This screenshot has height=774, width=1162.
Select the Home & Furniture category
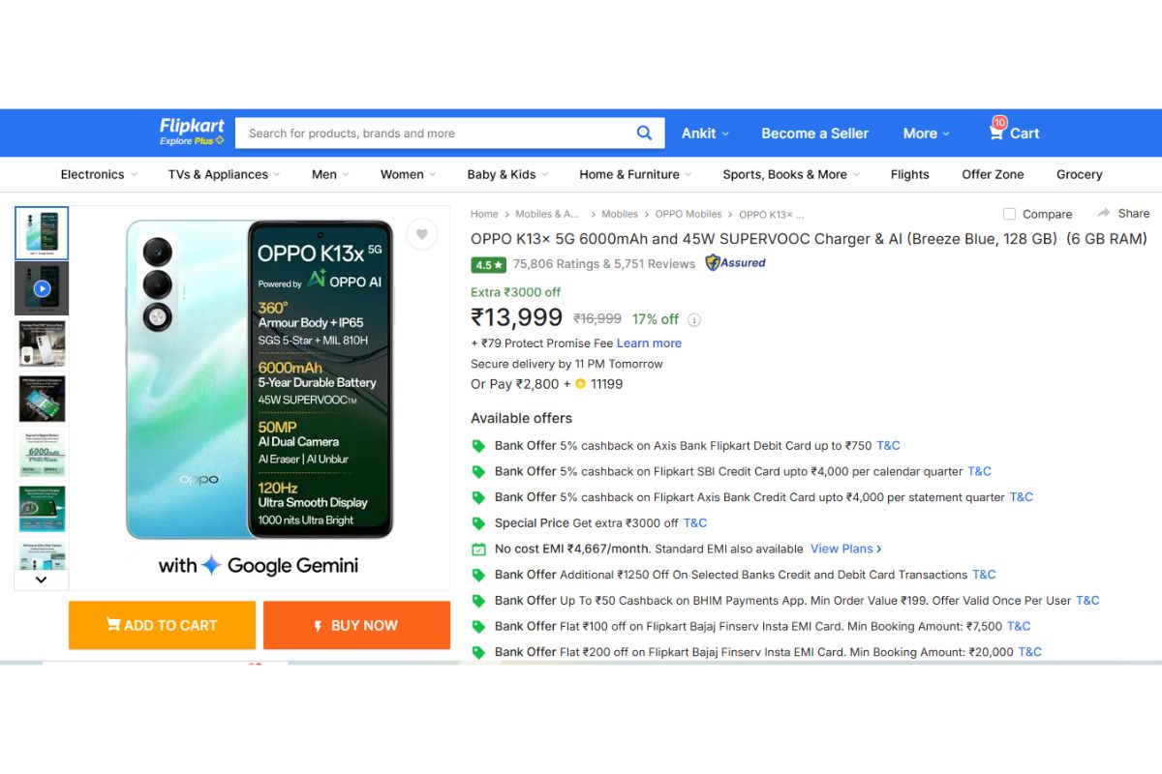(x=629, y=174)
